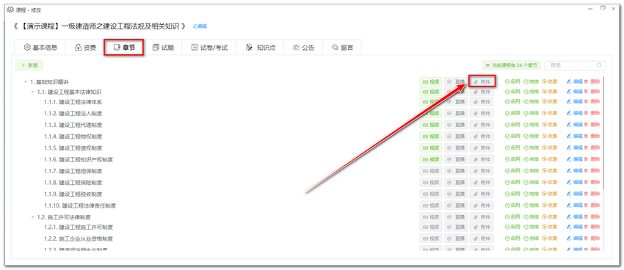The width and height of the screenshot is (624, 270).
Task: Click the green 新增 button
Action: [29, 65]
